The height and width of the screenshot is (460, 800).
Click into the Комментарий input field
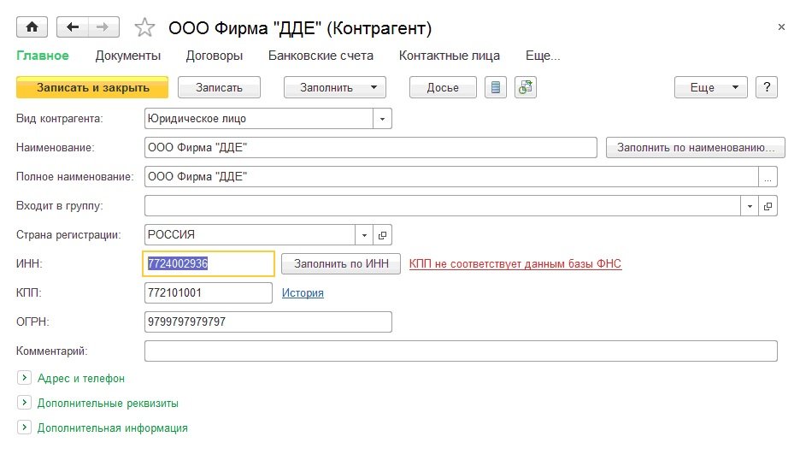point(461,351)
